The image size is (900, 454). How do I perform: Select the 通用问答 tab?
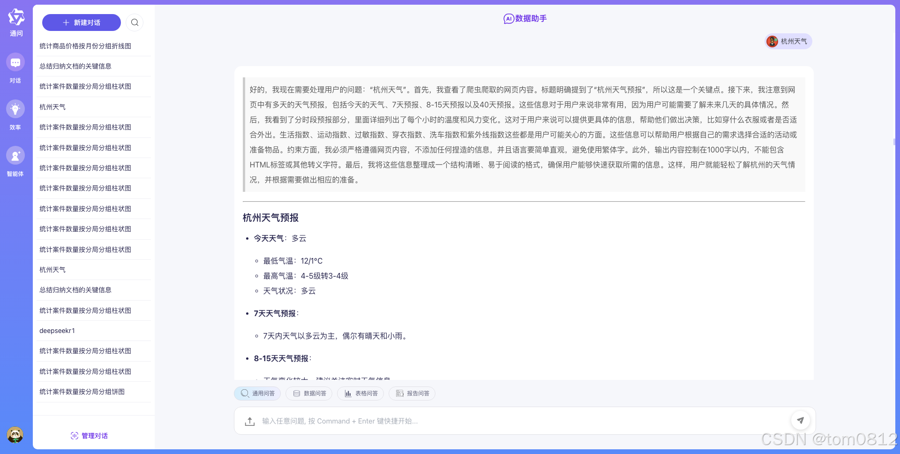pyautogui.click(x=257, y=393)
